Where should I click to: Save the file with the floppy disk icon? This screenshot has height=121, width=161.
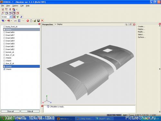pos(38,21)
